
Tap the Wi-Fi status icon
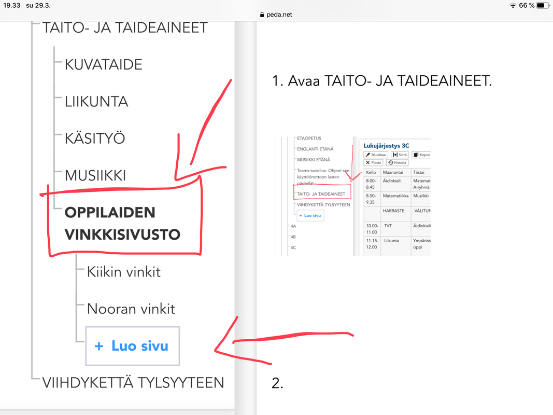coord(513,5)
